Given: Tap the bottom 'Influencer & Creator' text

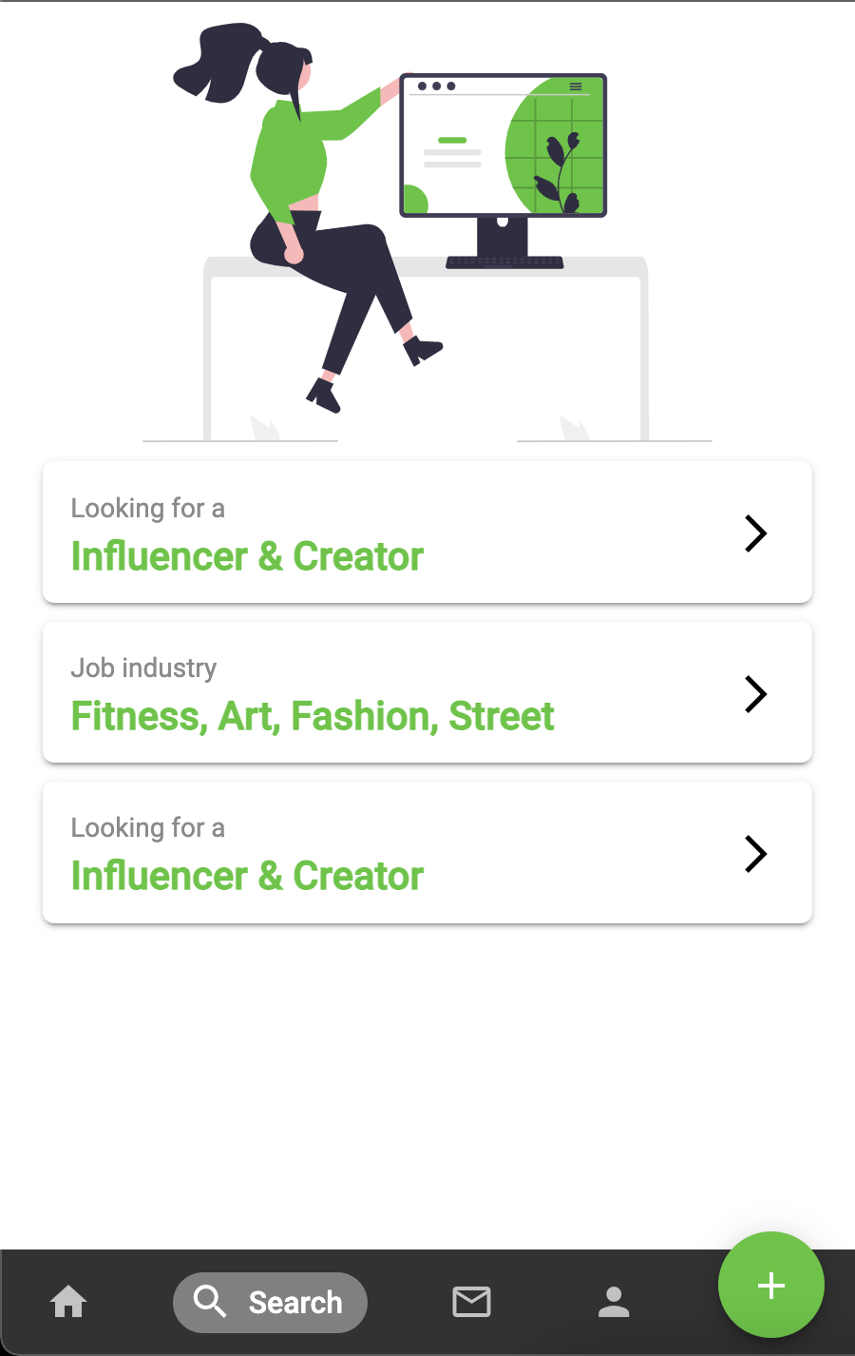Looking at the screenshot, I should tap(246, 876).
